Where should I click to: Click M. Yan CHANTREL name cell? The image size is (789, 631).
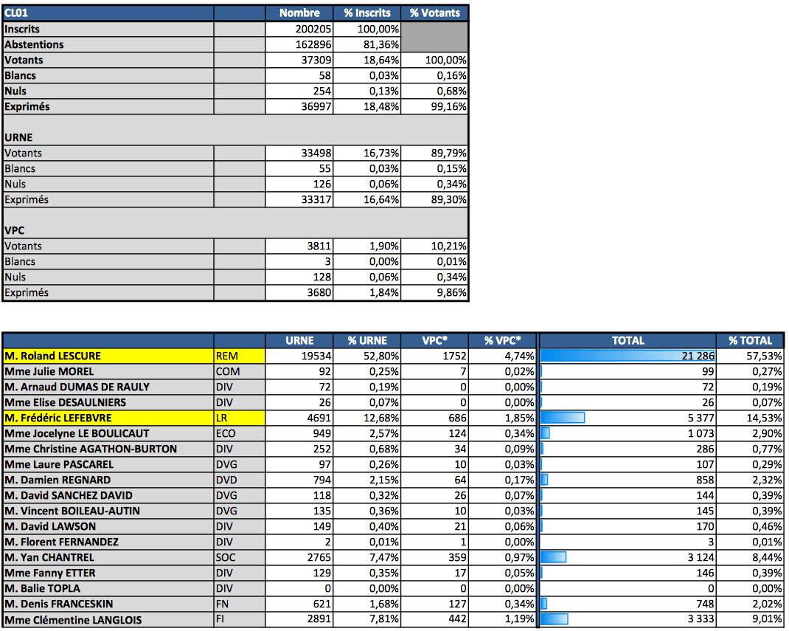pyautogui.click(x=108, y=557)
